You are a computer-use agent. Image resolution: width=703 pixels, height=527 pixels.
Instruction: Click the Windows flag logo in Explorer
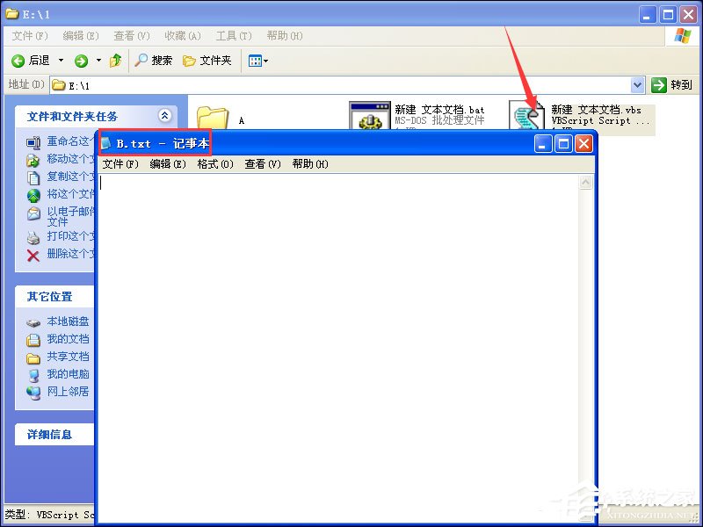[x=683, y=36]
